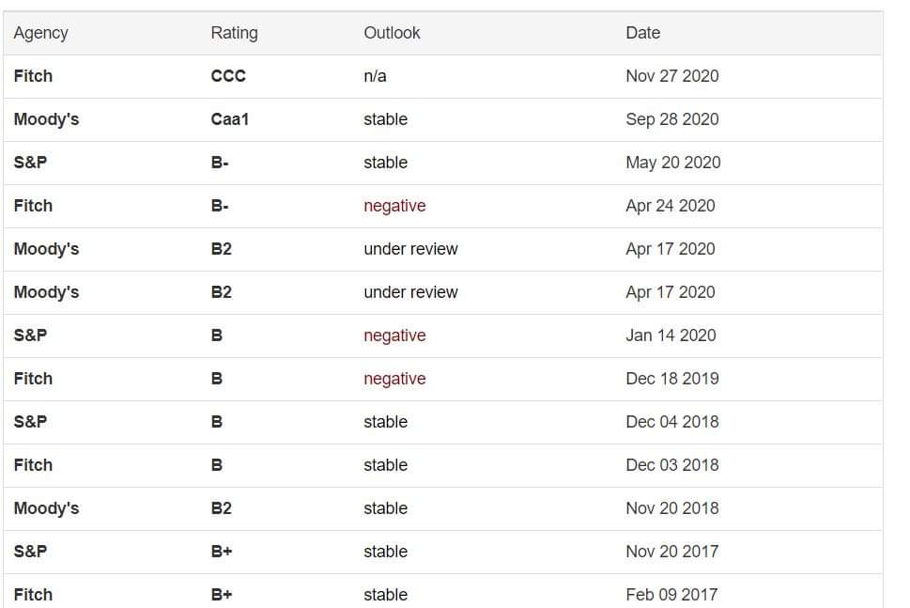Click the Feb 09 2017 date
The width and height of the screenshot is (910, 608).
671,595
